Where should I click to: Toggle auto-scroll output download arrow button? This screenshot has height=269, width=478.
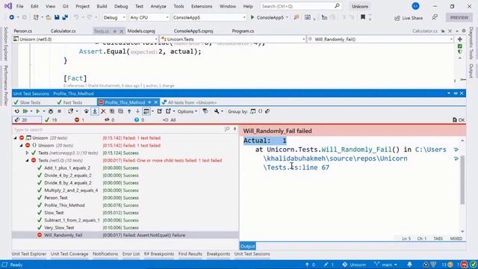95,111
